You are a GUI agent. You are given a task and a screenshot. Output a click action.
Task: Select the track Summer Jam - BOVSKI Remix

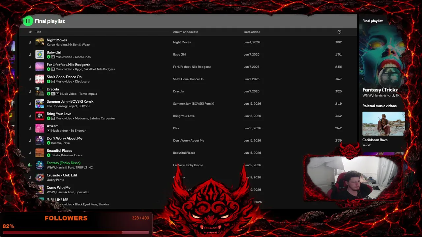70,101
